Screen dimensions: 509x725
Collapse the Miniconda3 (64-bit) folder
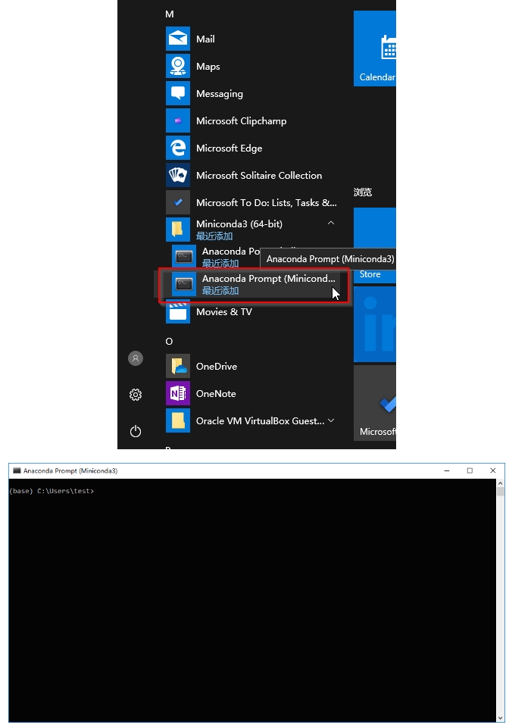click(331, 224)
